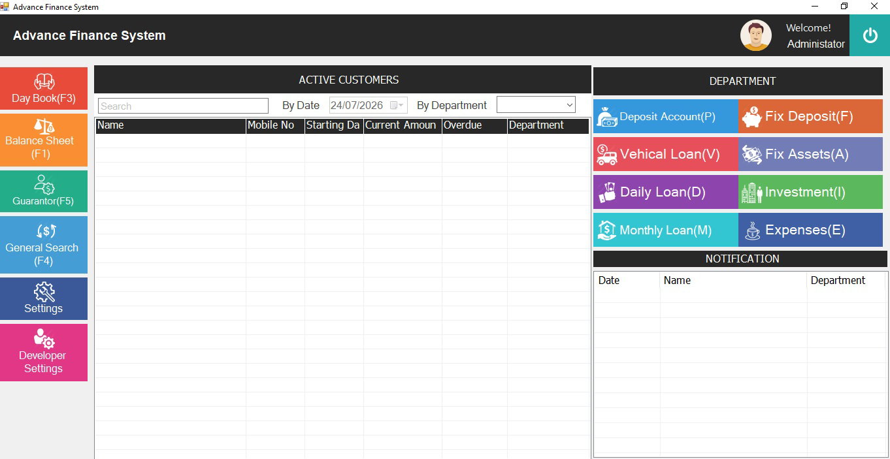
Task: Open Deposit Account(P) department
Action: click(x=665, y=117)
